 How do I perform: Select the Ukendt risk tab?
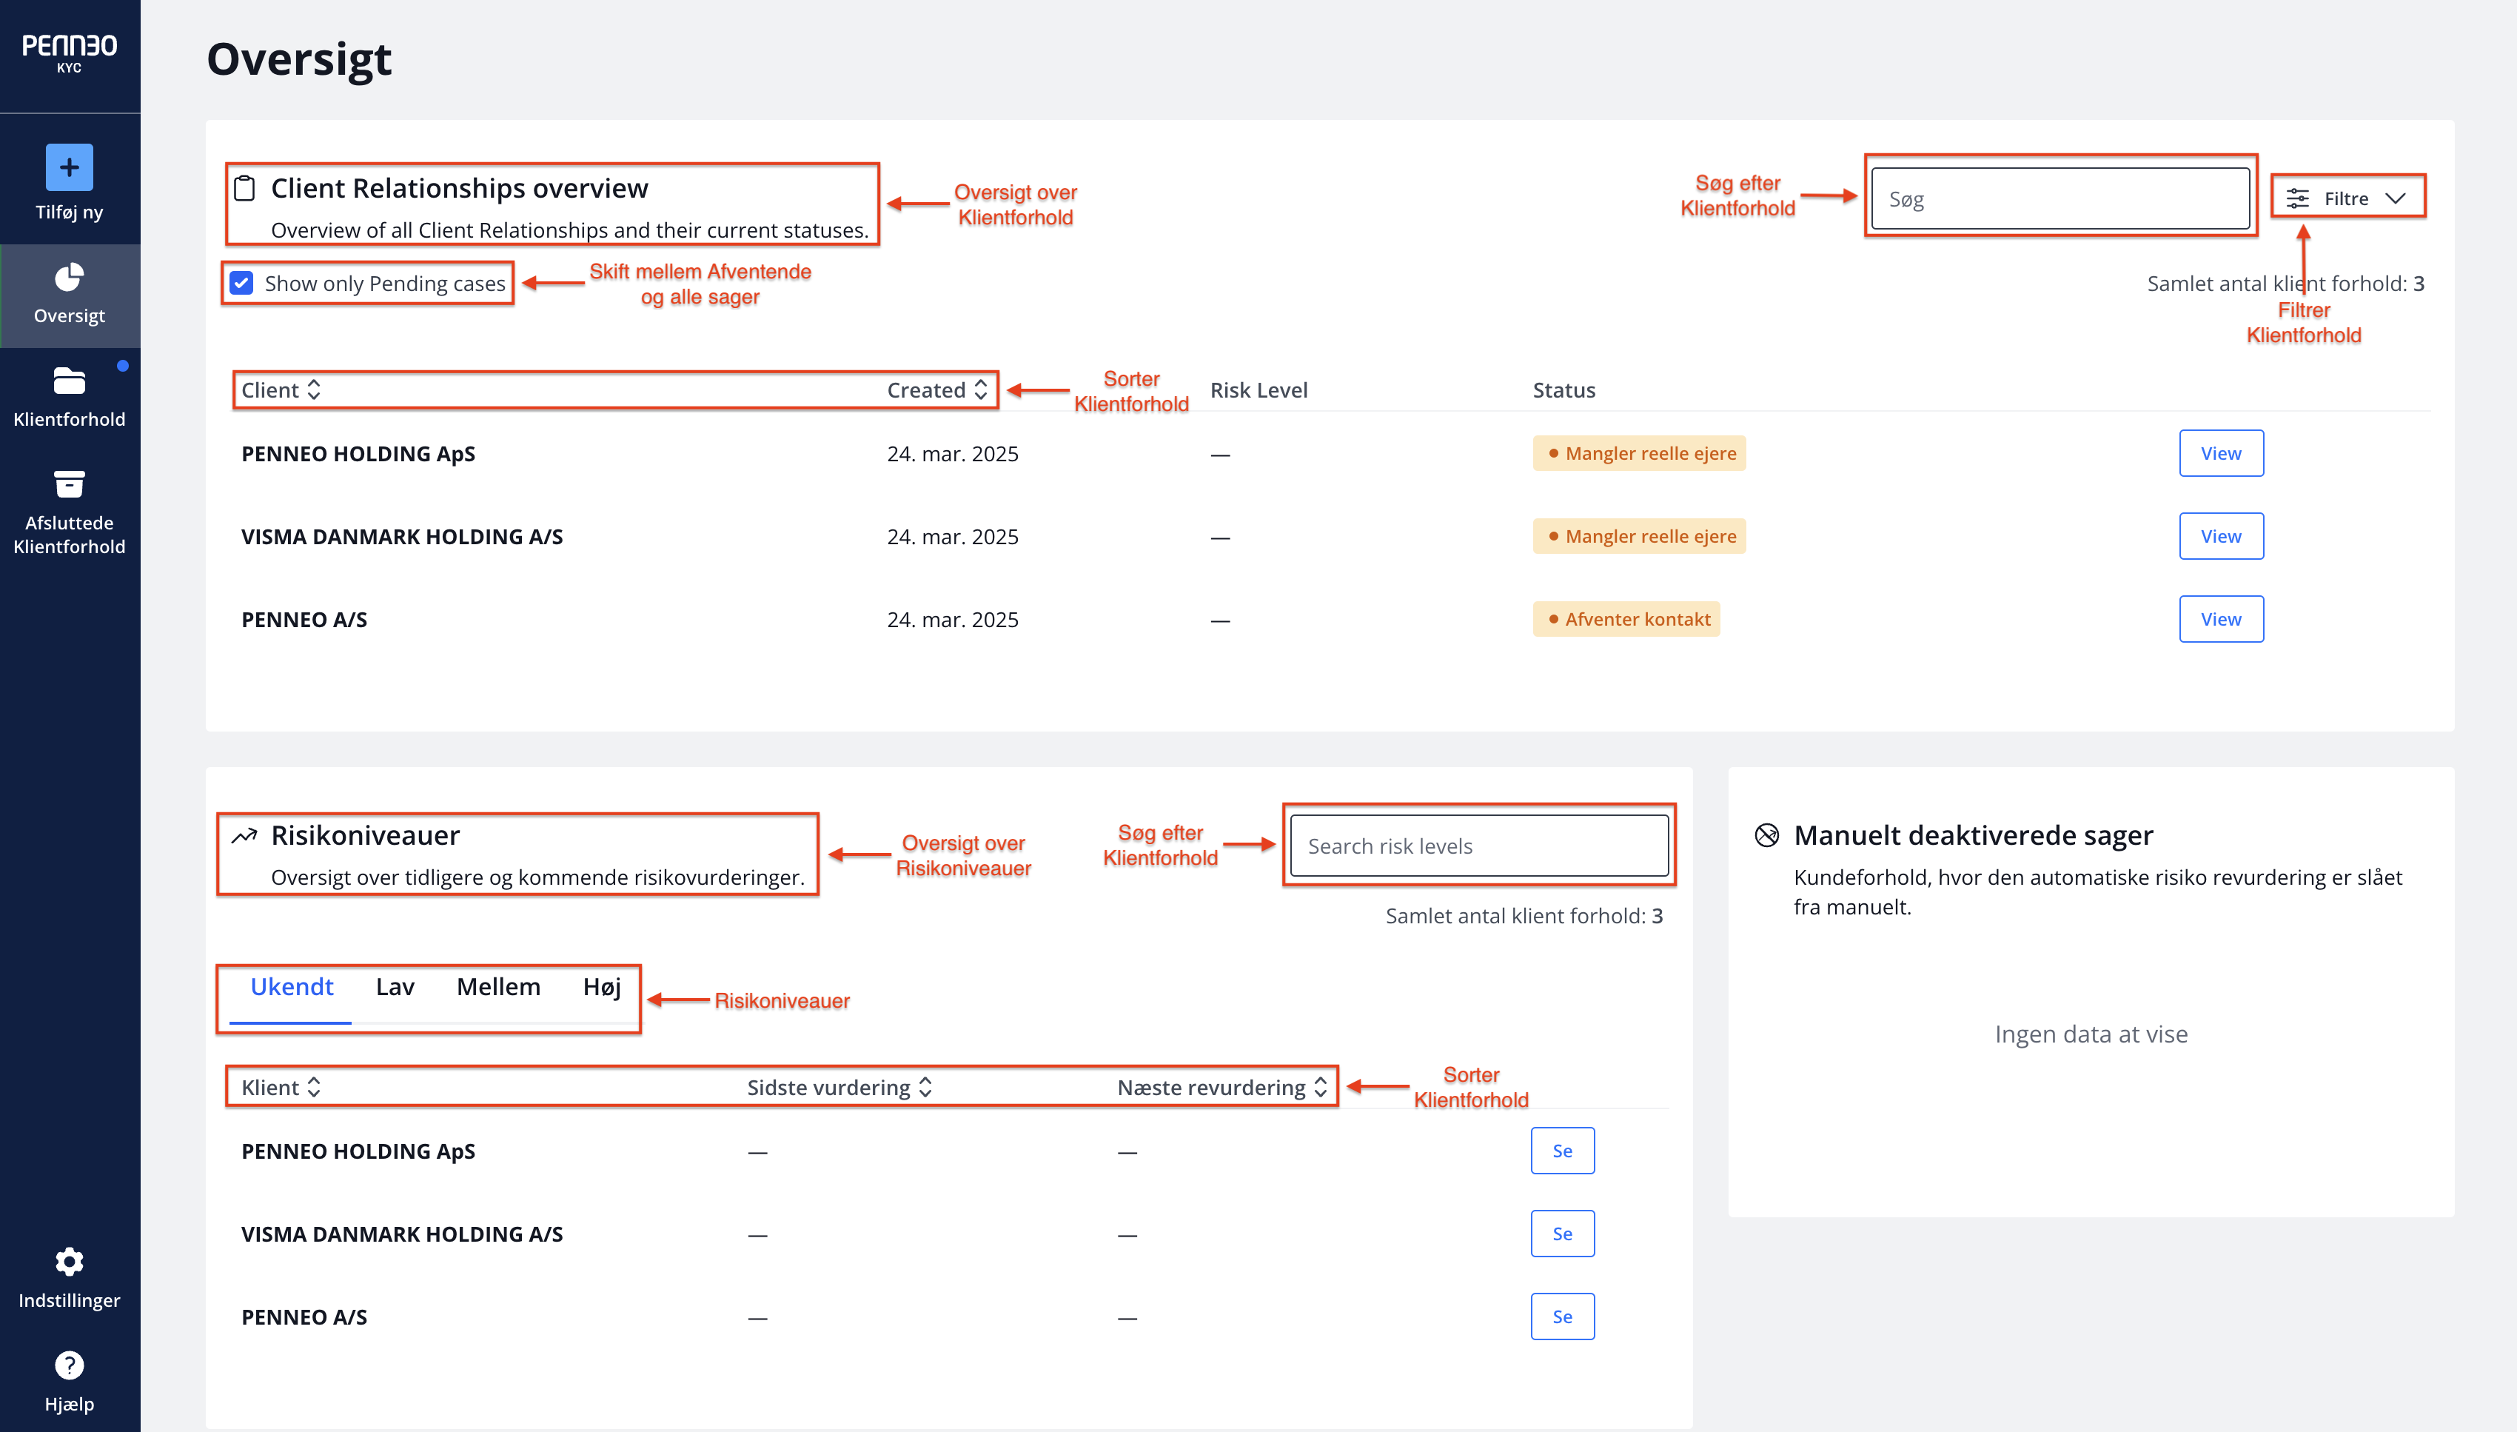(291, 988)
